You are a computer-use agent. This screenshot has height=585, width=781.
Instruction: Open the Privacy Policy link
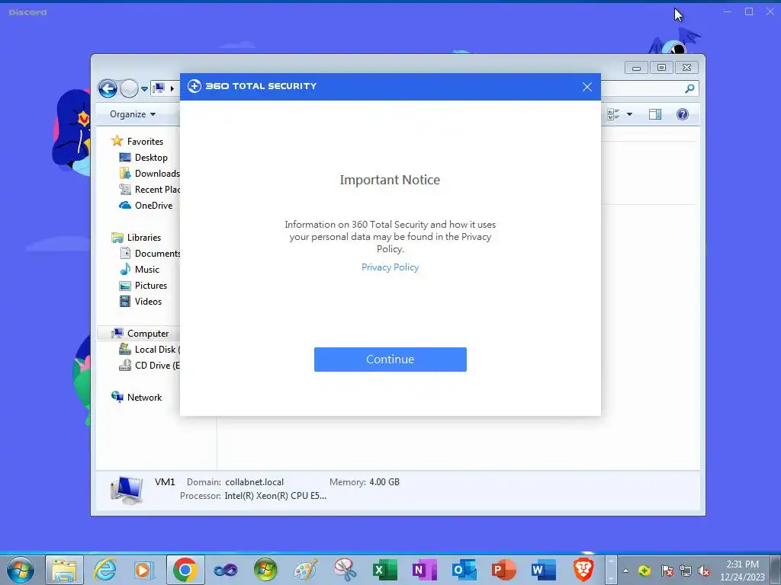coord(390,267)
